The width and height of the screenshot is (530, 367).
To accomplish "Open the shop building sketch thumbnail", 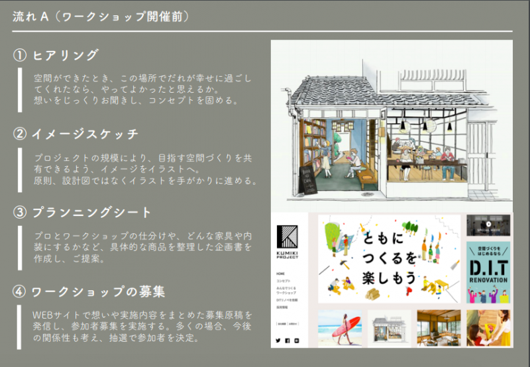I will pos(389,328).
